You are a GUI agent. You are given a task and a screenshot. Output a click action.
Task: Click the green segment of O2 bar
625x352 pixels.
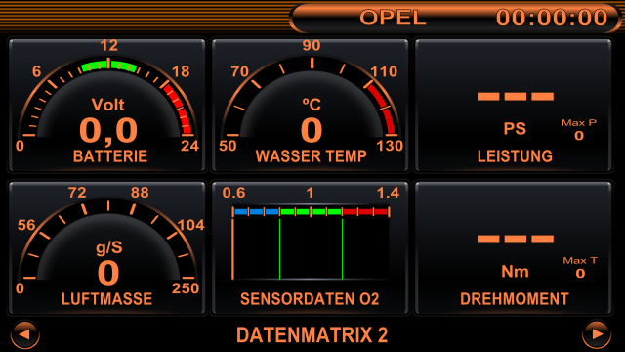pyautogui.click(x=311, y=212)
